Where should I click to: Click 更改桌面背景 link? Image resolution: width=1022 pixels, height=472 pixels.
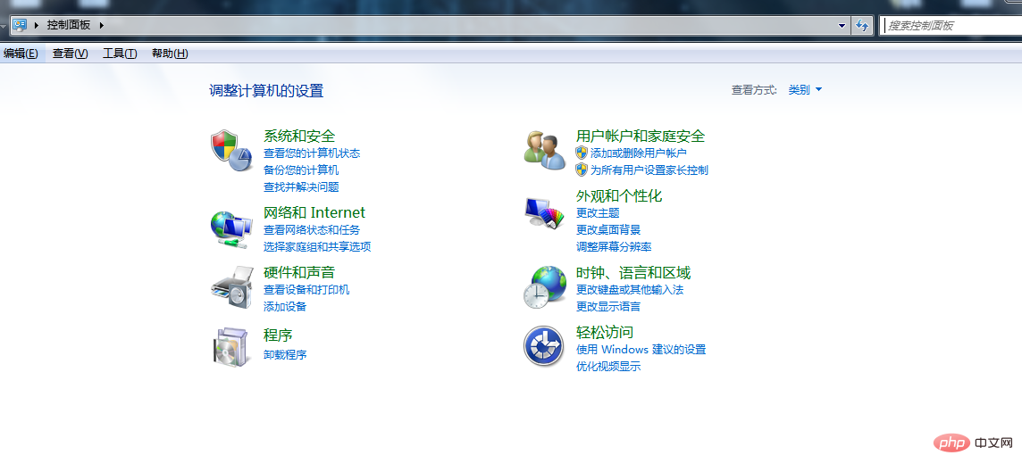point(608,230)
